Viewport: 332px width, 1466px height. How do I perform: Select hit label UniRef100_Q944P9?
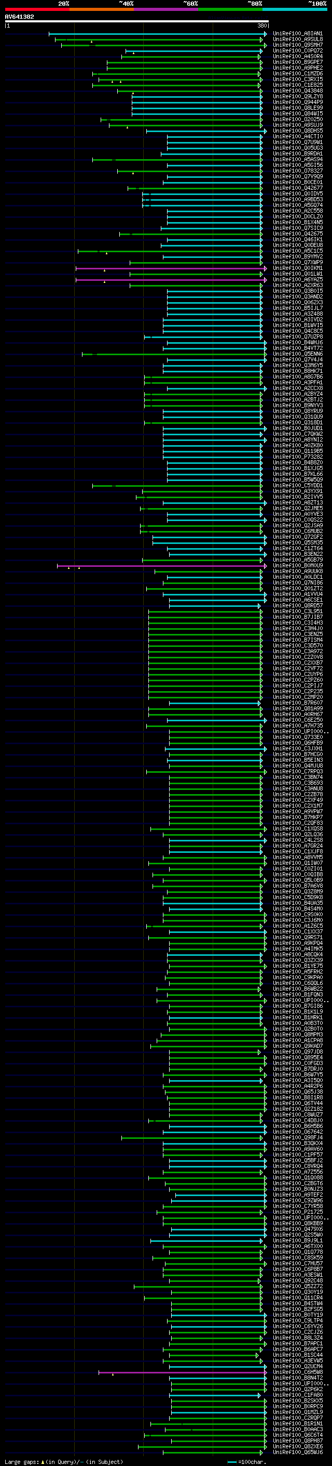point(298,102)
